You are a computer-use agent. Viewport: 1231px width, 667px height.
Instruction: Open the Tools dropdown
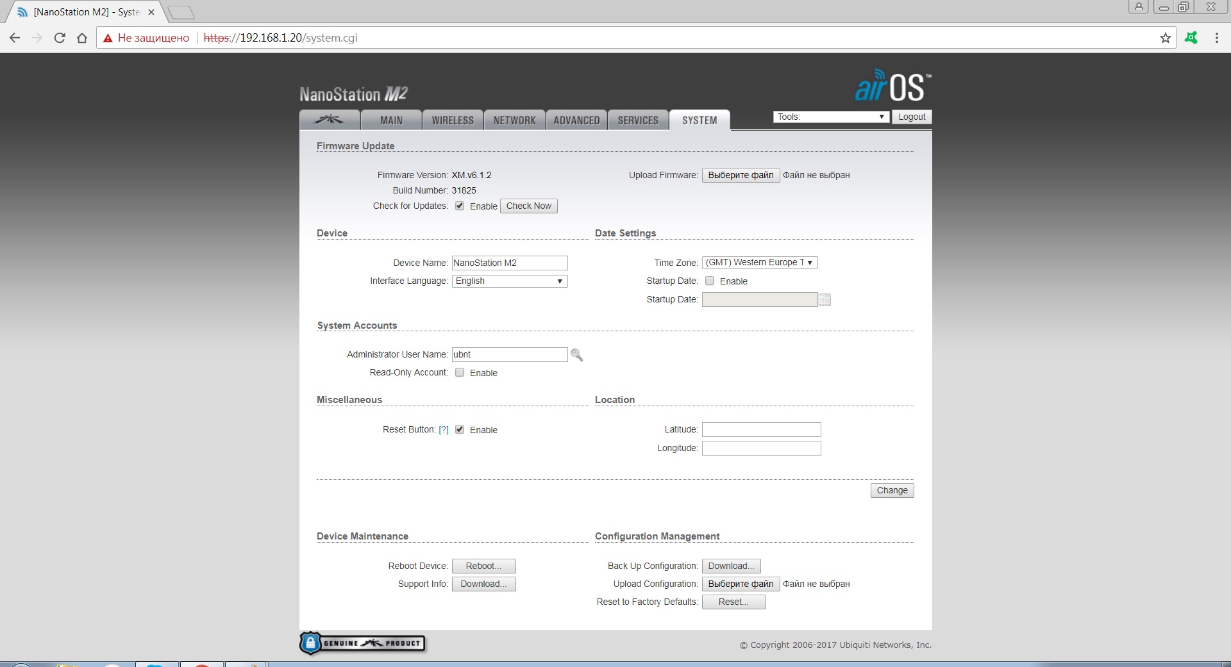831,117
